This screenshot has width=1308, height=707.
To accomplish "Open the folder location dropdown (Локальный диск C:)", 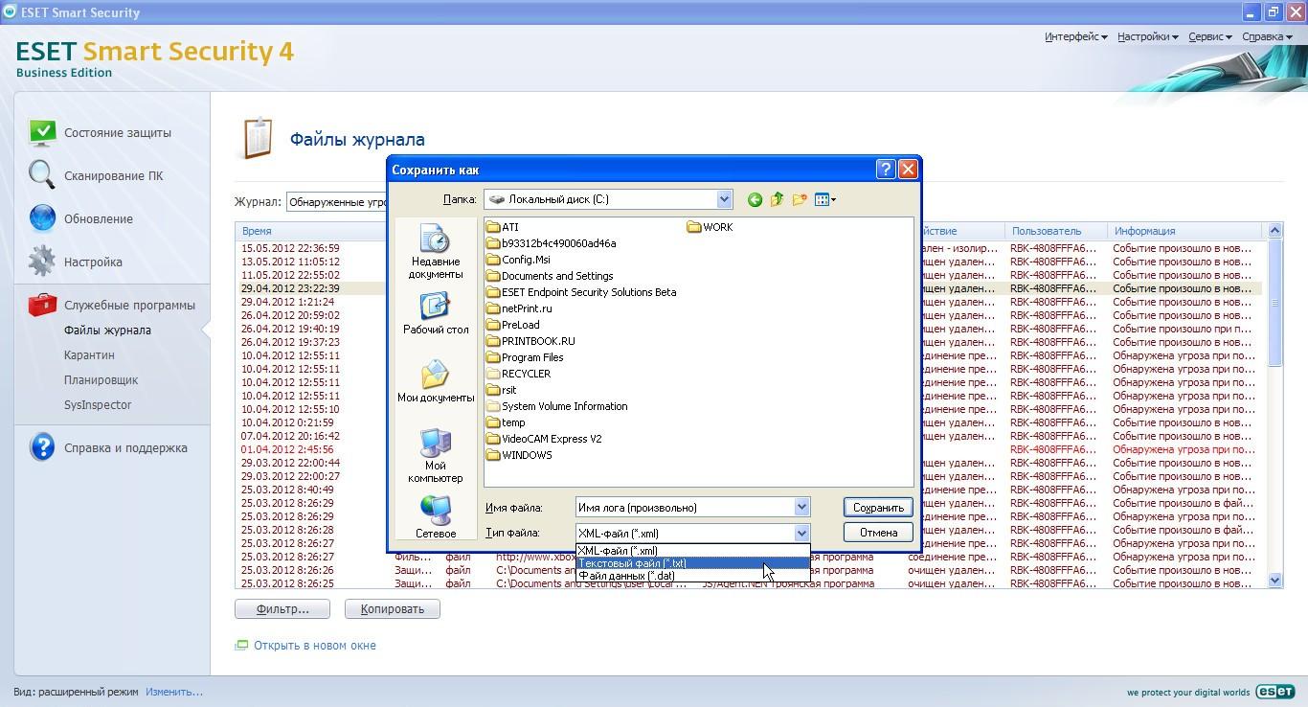I will [x=608, y=199].
